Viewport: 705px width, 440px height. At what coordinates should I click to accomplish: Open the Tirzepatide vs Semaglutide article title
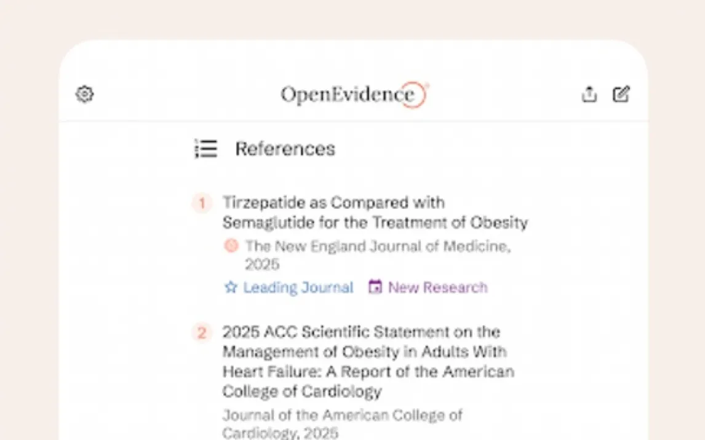point(333,203)
